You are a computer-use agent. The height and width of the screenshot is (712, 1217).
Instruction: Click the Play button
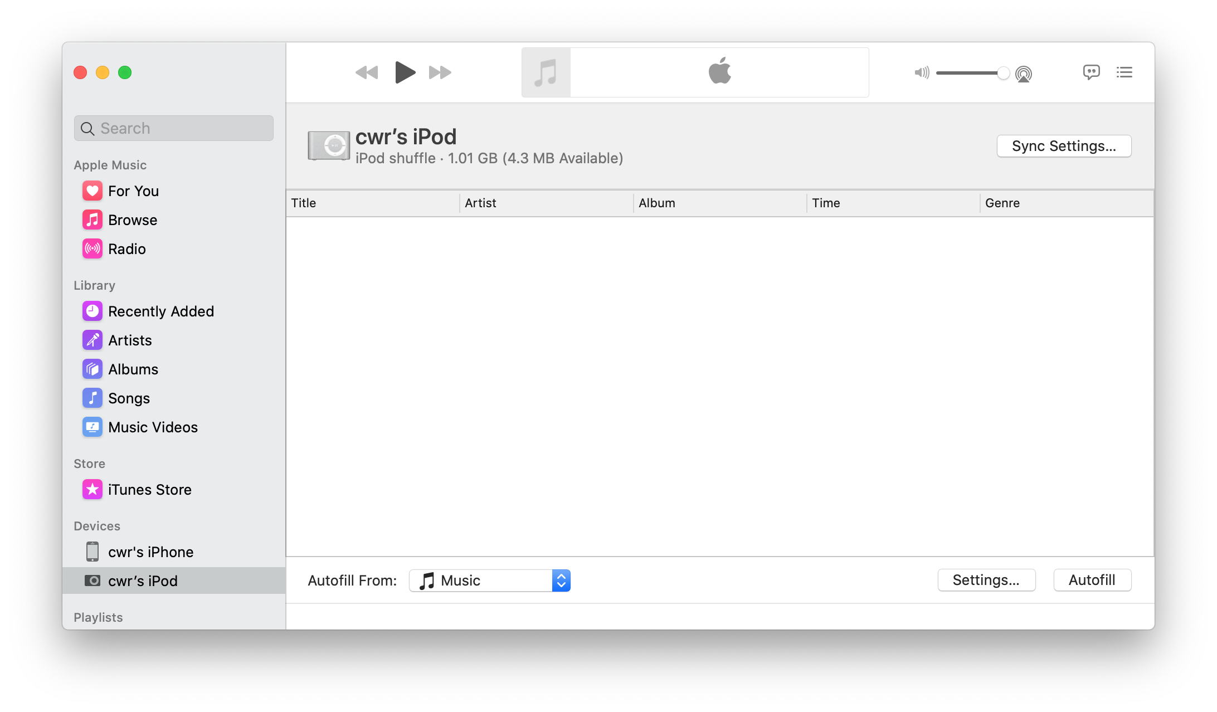(405, 72)
